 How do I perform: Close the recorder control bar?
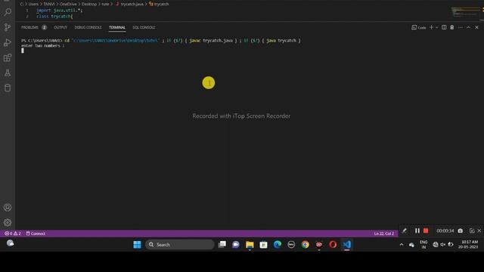coord(479,230)
